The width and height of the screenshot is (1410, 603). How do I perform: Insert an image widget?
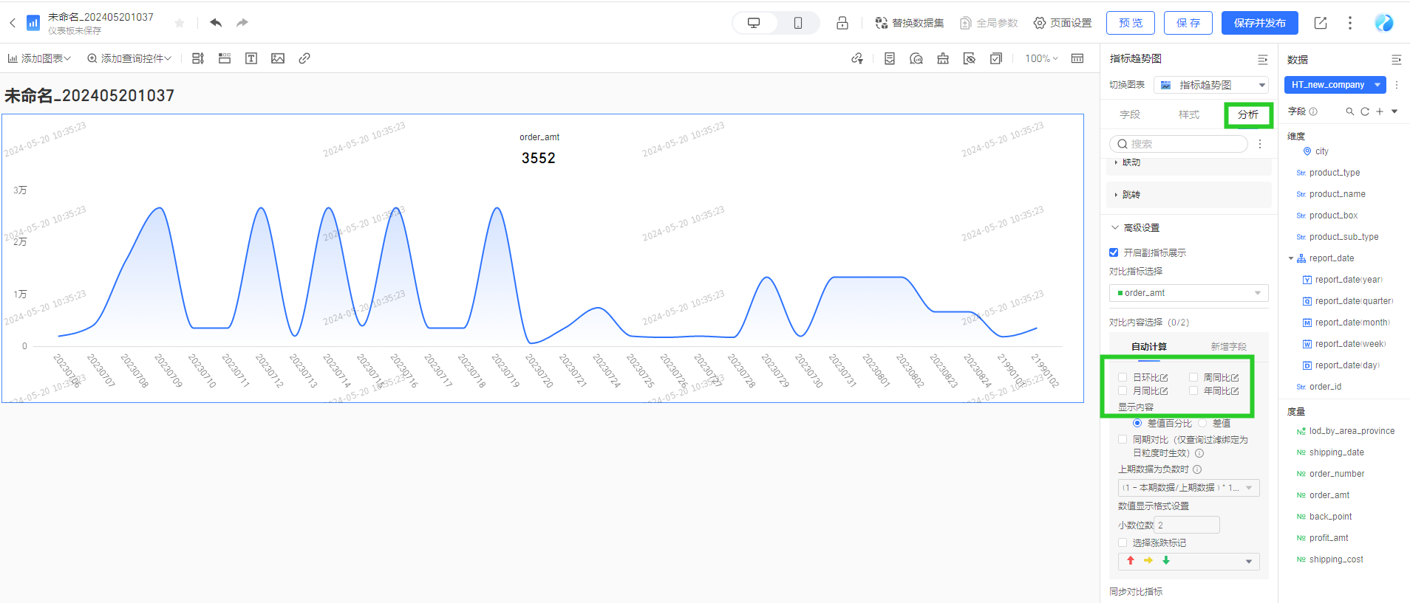click(278, 58)
